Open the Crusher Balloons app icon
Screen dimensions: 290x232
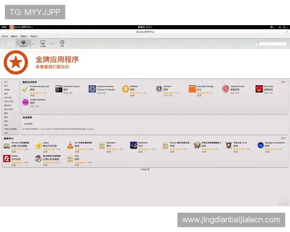pos(25,102)
